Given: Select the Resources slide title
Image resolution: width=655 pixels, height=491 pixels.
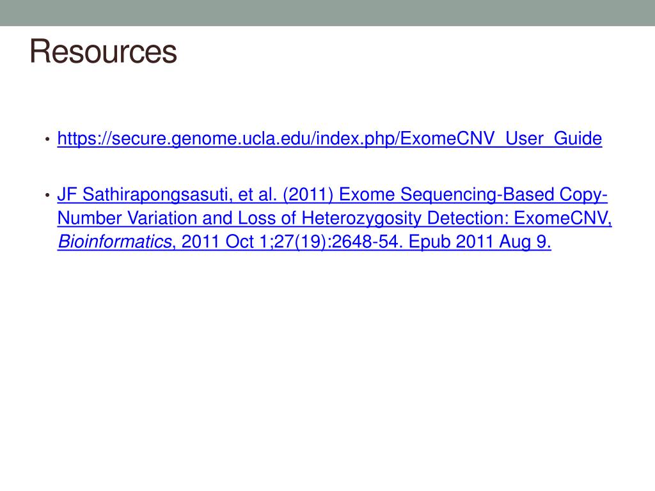Looking at the screenshot, I should tap(103, 51).
